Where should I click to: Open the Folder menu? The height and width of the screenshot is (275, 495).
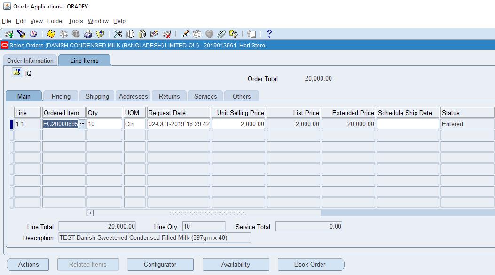tap(55, 21)
